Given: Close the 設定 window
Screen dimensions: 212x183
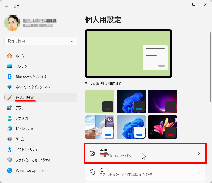Looking at the screenshot, I should tap(206, 4).
